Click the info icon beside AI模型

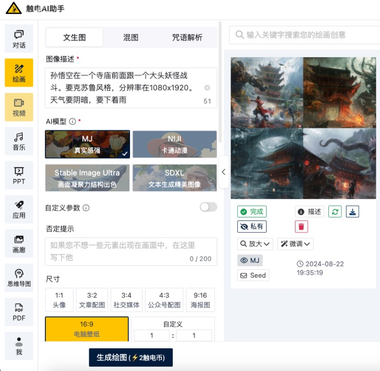(x=73, y=121)
